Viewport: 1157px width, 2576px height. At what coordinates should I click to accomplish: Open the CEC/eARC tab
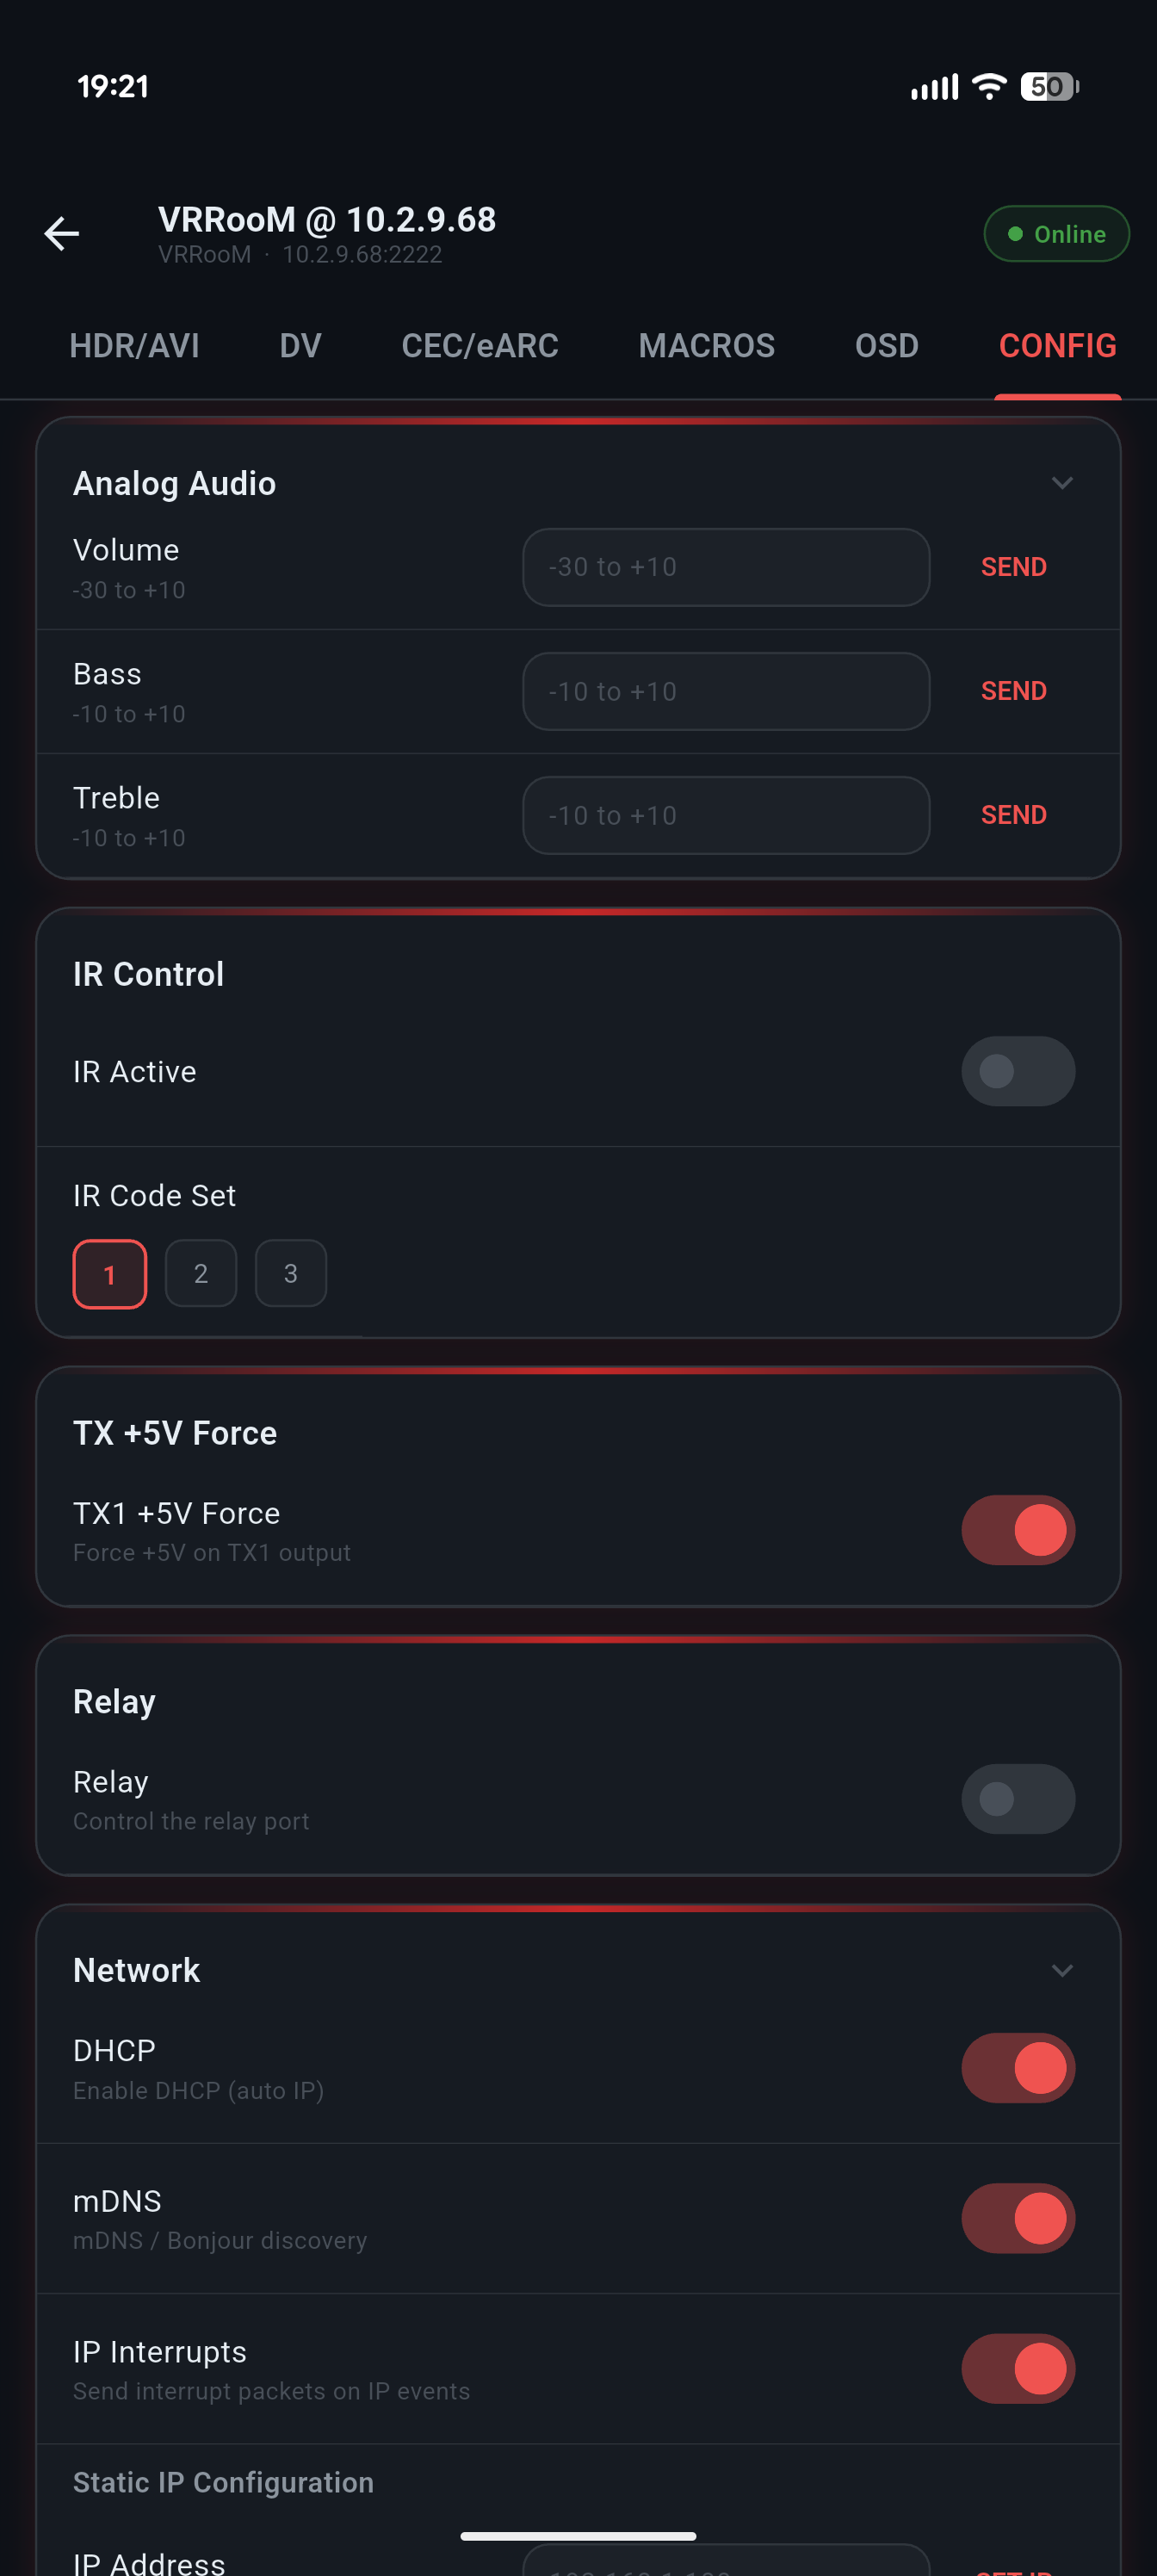480,346
